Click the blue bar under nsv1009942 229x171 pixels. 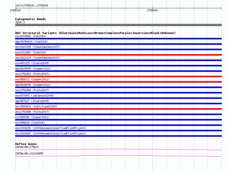pos(118,39)
